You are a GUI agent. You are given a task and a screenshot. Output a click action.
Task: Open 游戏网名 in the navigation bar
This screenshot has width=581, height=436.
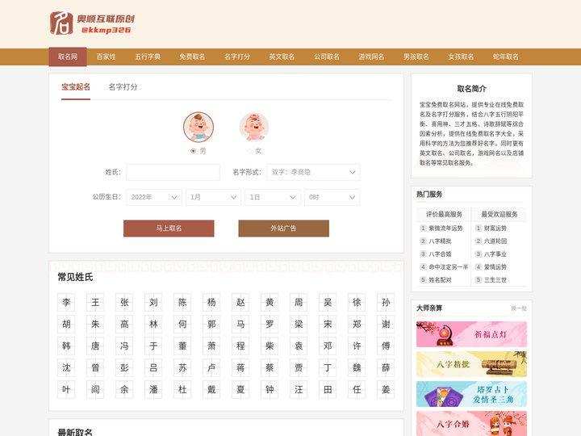pyautogui.click(x=371, y=57)
